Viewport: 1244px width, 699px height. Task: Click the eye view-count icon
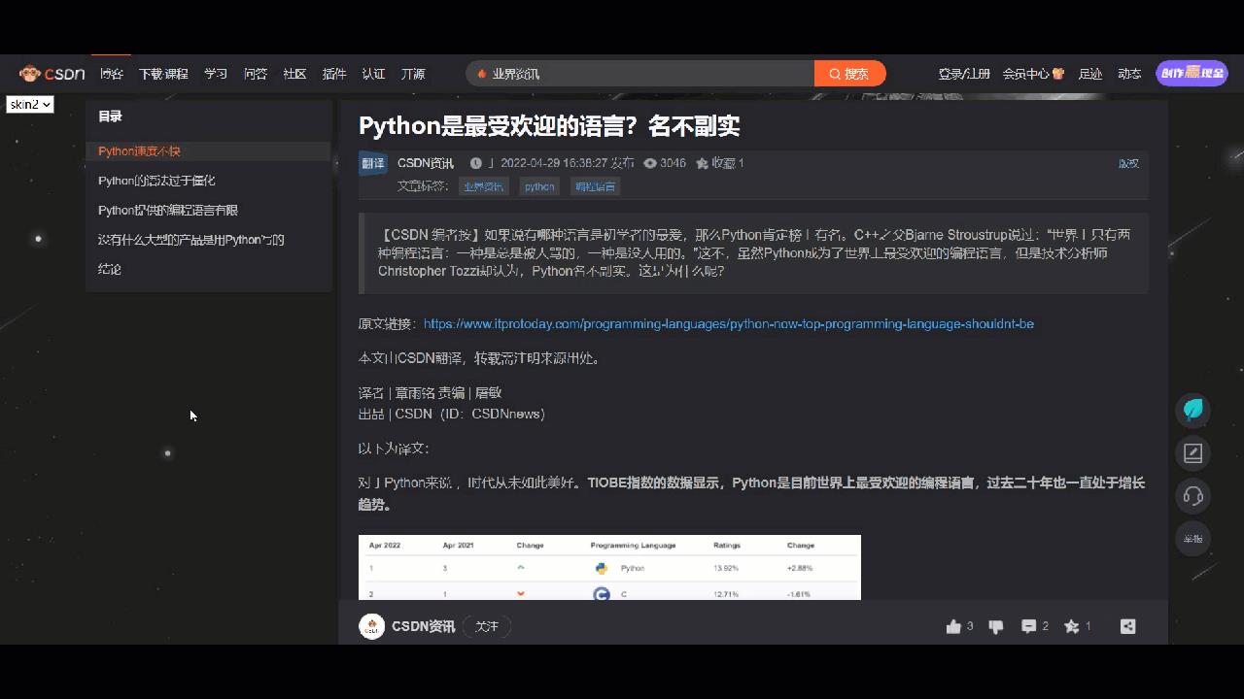coord(650,163)
